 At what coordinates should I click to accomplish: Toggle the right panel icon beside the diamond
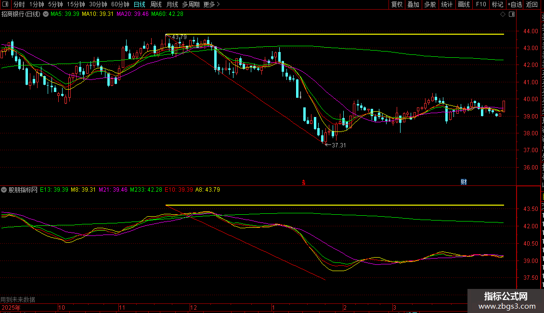pyautogui.click(x=512, y=14)
